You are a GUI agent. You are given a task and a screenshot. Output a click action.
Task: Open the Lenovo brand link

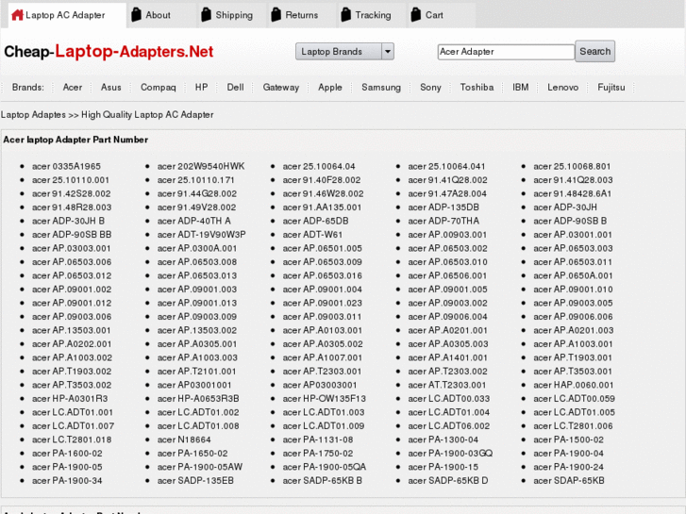[562, 88]
